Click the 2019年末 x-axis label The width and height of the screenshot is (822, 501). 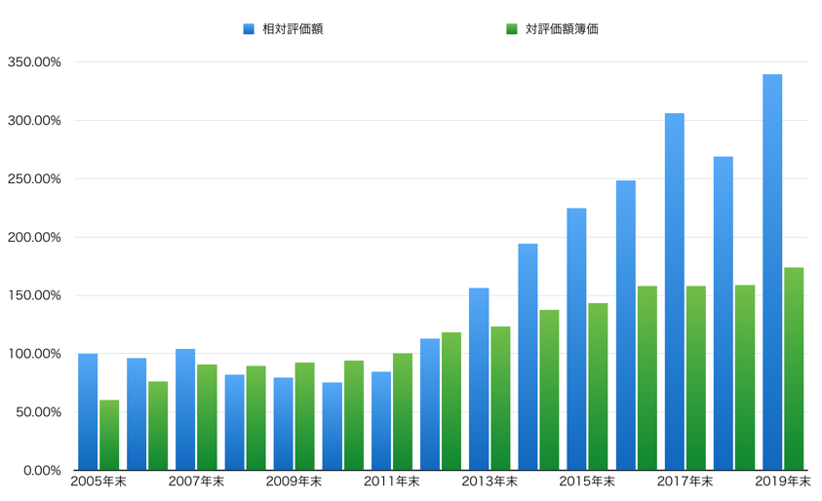(782, 482)
